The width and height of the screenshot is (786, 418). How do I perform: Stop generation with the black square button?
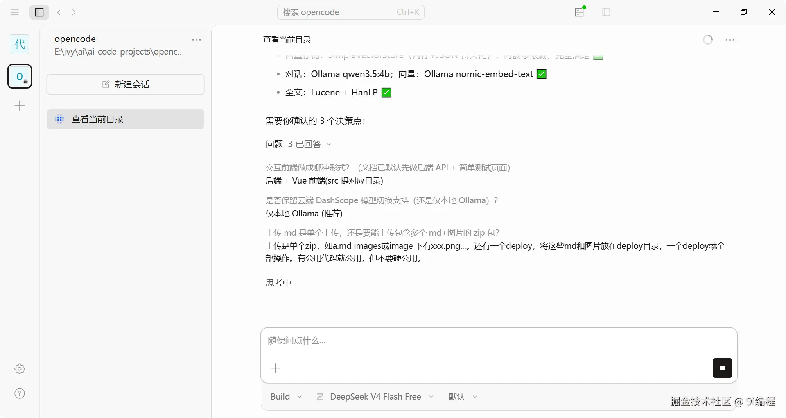tap(723, 368)
